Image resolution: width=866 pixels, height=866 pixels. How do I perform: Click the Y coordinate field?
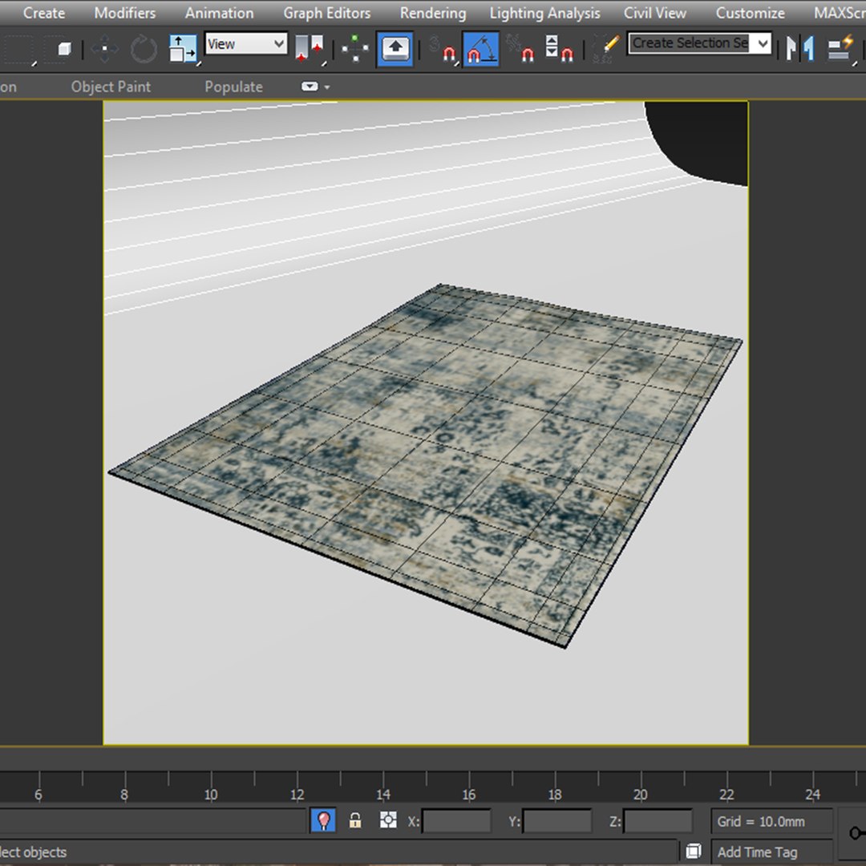click(x=556, y=821)
